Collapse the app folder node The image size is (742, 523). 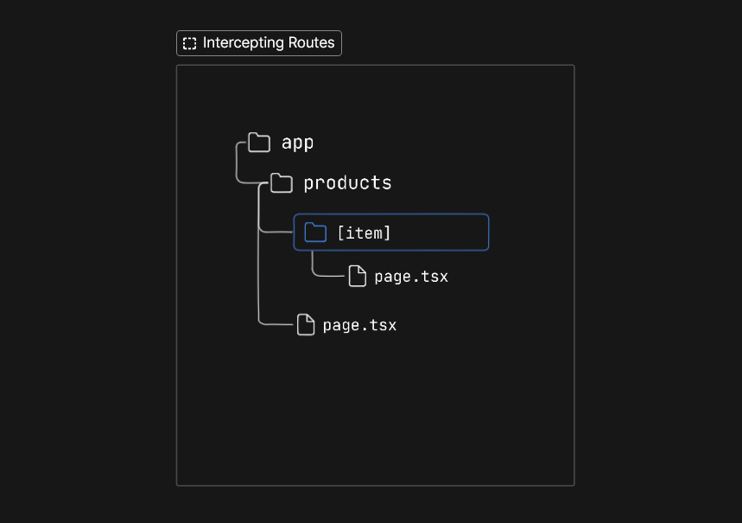click(258, 143)
